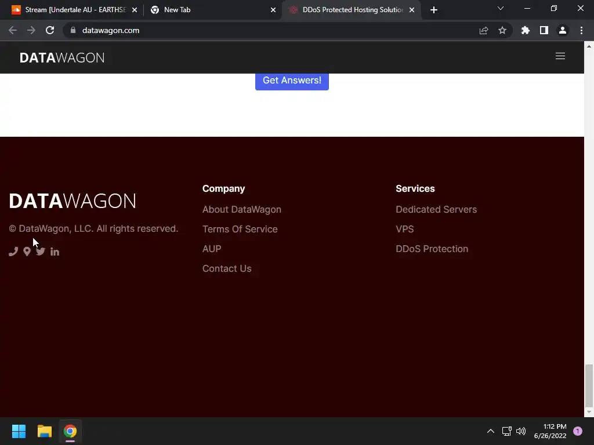Open Dedicated Servers link

coord(436,209)
